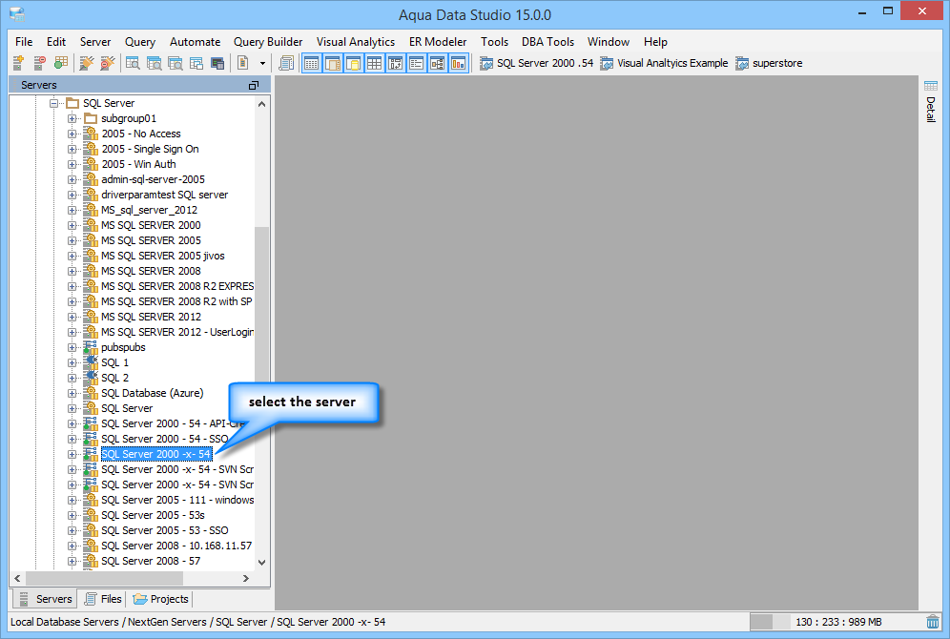
Task: Switch to the Files tab
Action: 104,599
